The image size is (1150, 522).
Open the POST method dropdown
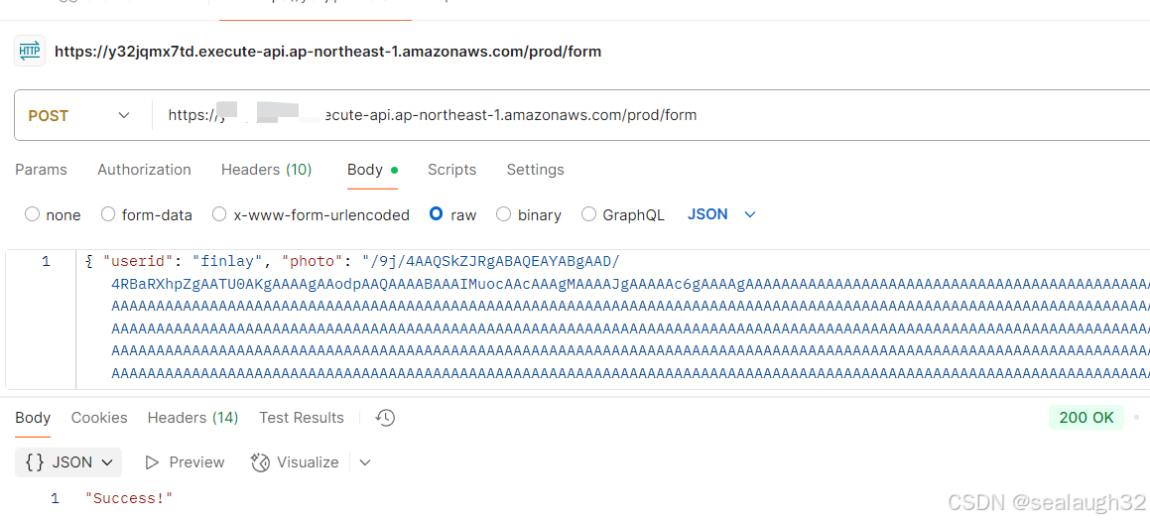(79, 116)
